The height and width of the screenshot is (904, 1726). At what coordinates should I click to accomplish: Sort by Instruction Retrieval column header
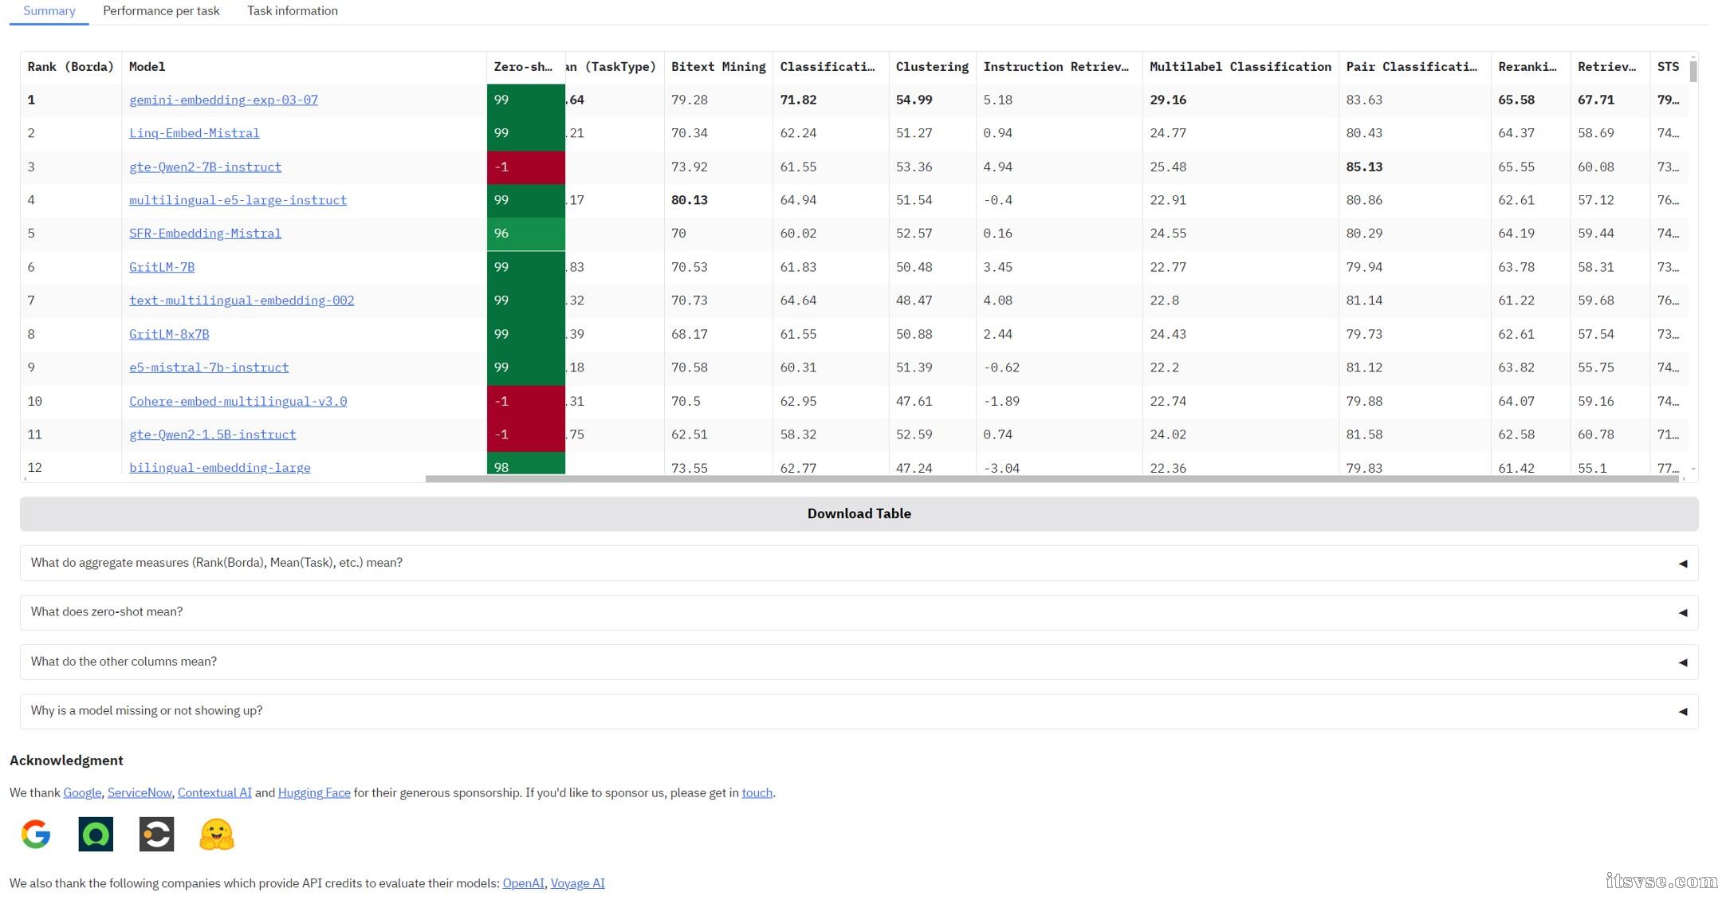(1059, 67)
